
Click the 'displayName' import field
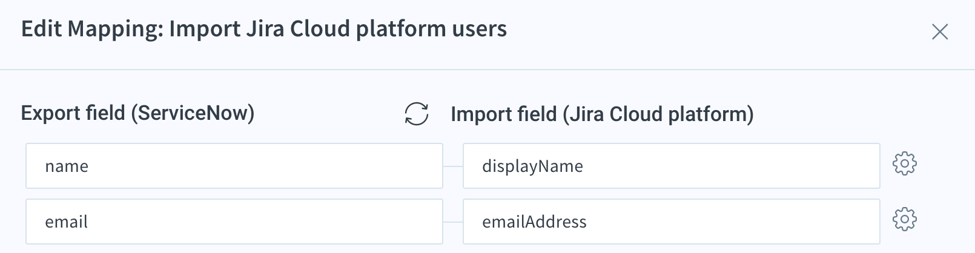[x=672, y=166]
